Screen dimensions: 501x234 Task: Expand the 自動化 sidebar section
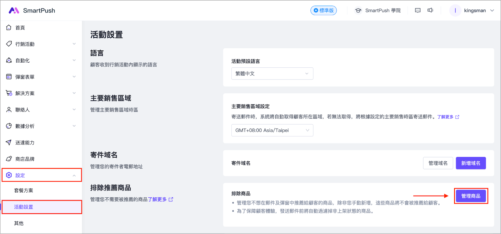pos(41,60)
